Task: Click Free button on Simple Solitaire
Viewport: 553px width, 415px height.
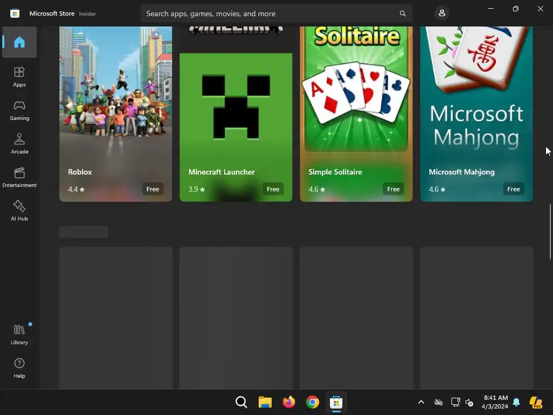Action: (x=393, y=189)
